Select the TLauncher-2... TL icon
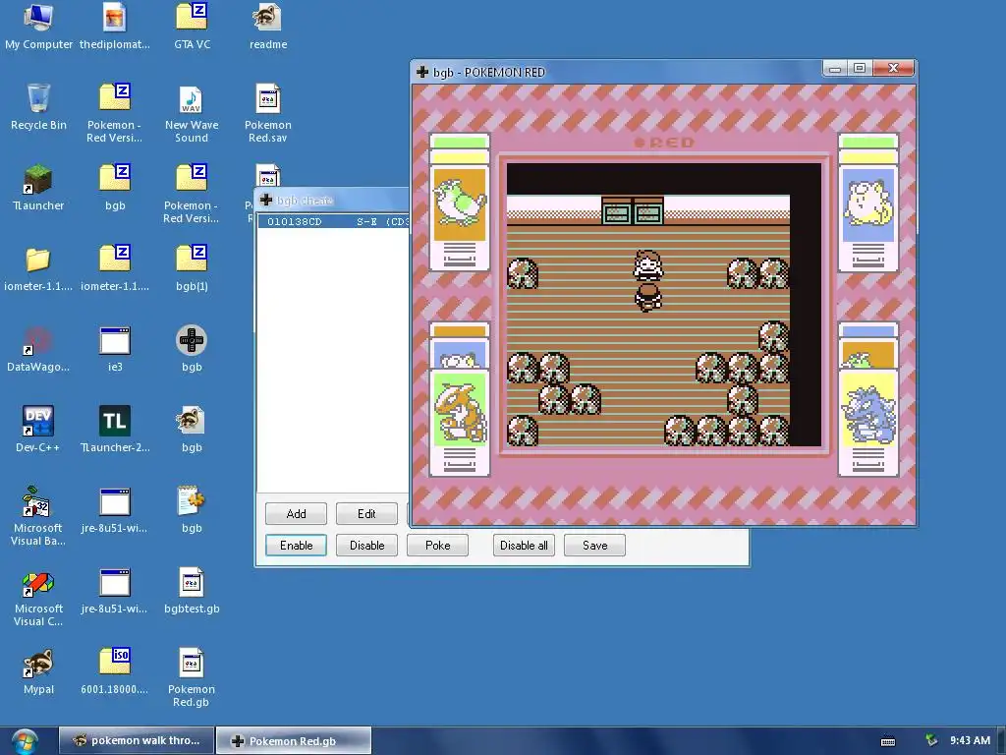1006x755 pixels. coord(115,429)
